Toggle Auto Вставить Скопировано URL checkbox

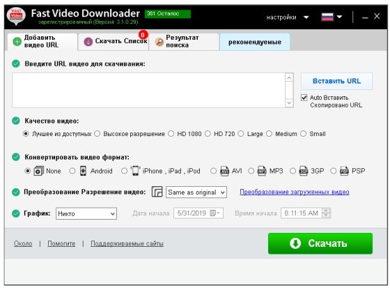click(304, 98)
